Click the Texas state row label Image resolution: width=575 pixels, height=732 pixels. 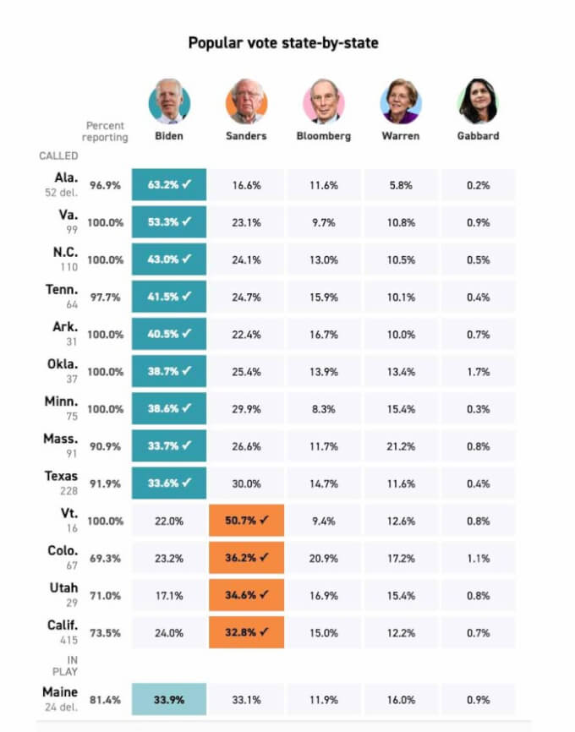coord(61,482)
